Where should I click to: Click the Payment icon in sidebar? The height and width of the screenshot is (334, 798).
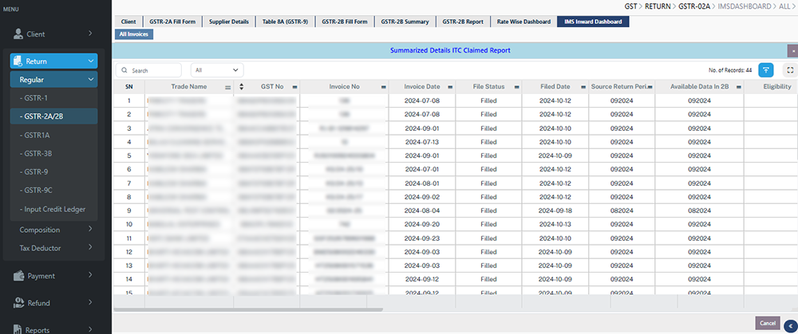coord(18,276)
